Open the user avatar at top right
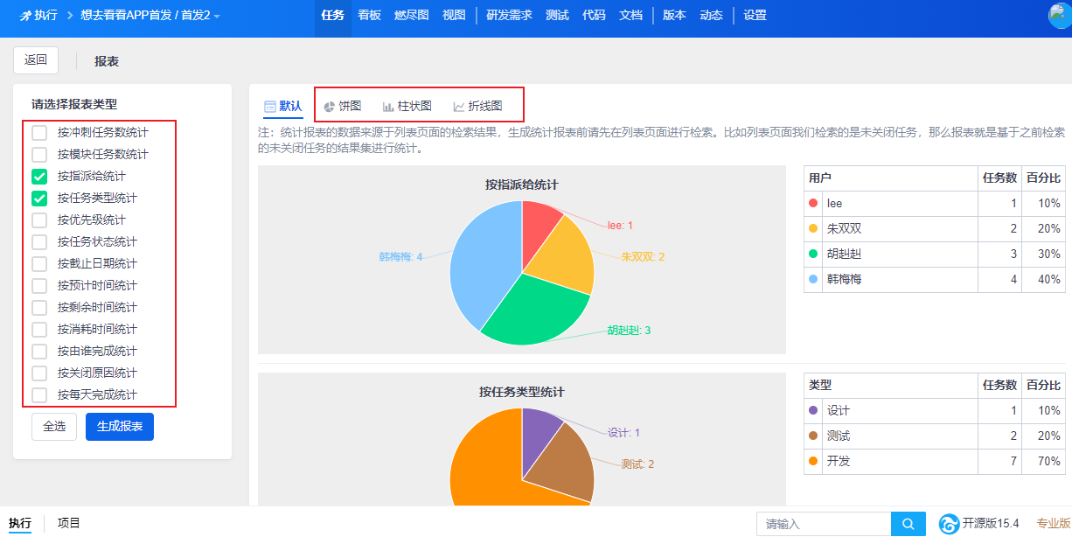This screenshot has width=1072, height=537. point(1061,16)
